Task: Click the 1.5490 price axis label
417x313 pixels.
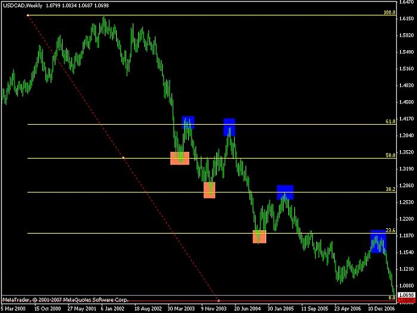Action: click(x=406, y=52)
